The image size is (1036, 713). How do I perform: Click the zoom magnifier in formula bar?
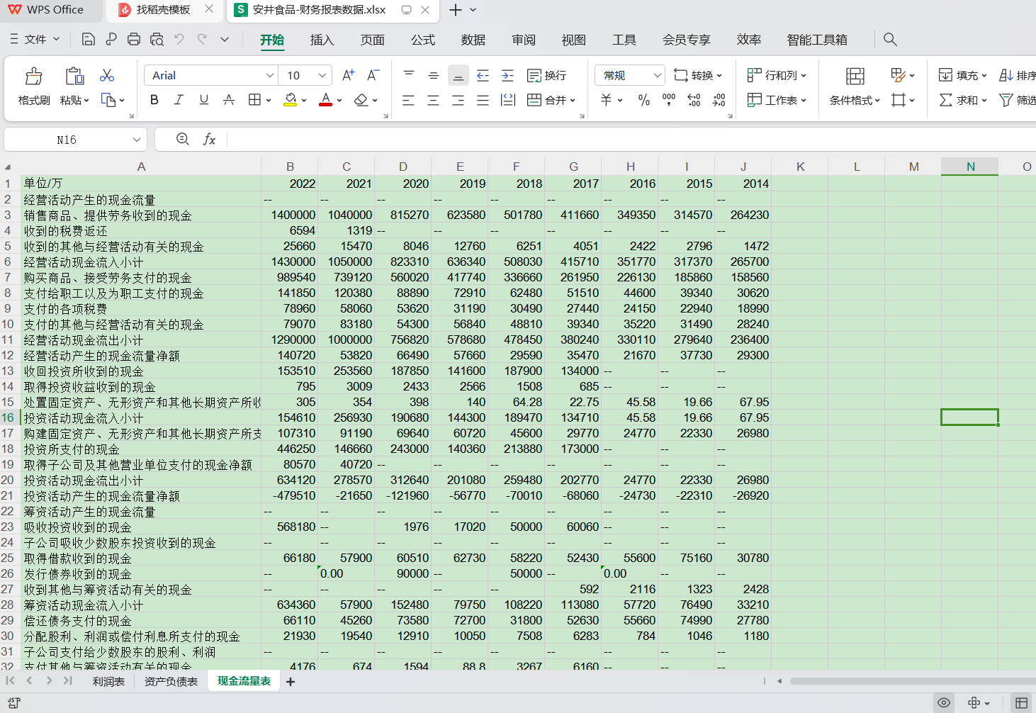tap(183, 140)
